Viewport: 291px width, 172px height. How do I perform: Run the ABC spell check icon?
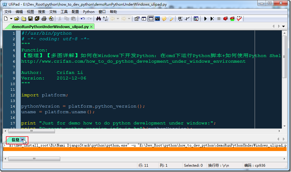(239, 19)
